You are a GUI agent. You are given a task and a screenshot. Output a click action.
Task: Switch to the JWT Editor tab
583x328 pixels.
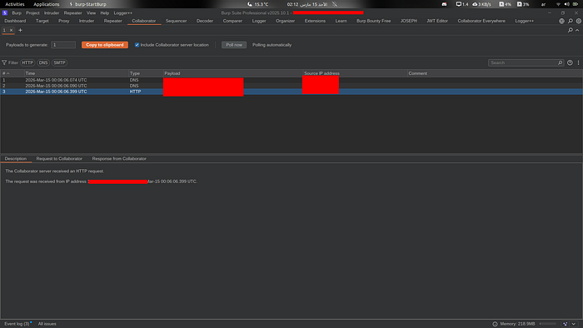click(x=437, y=21)
